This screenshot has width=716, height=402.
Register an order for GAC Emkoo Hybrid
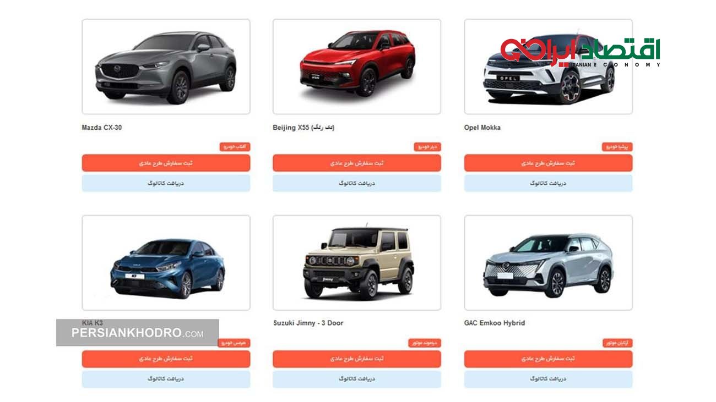tap(548, 359)
